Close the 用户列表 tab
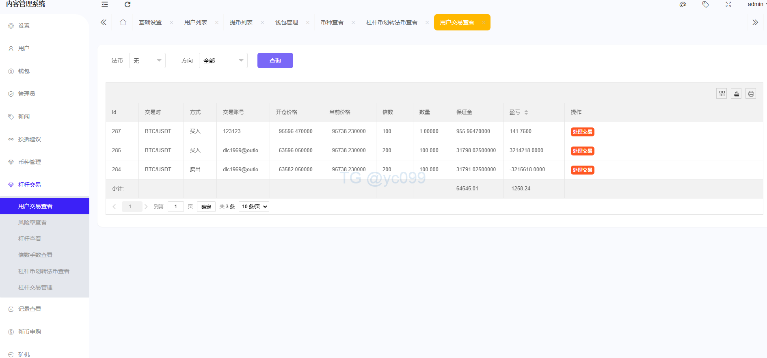The width and height of the screenshot is (767, 358). [x=217, y=22]
